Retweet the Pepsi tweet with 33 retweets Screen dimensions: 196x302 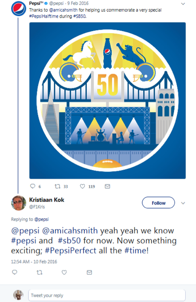pos(58,186)
